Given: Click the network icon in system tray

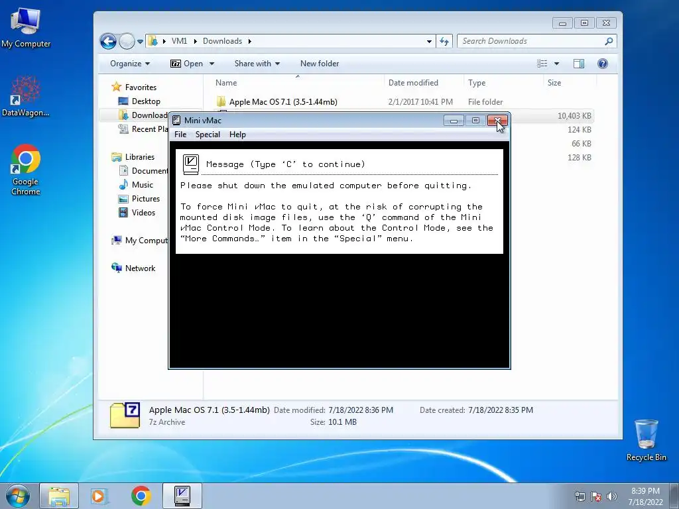Looking at the screenshot, I should [x=580, y=496].
